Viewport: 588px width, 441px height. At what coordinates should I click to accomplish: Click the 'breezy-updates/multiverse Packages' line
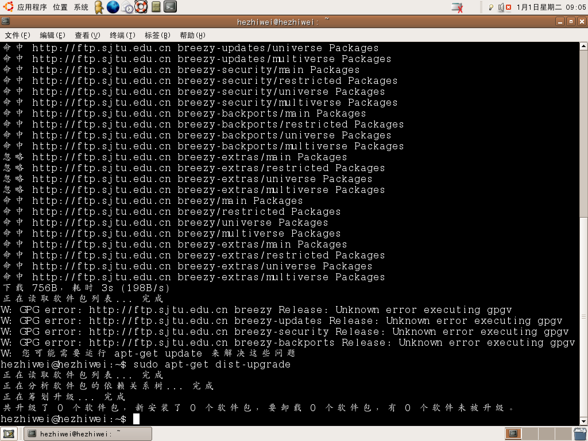[x=197, y=59]
